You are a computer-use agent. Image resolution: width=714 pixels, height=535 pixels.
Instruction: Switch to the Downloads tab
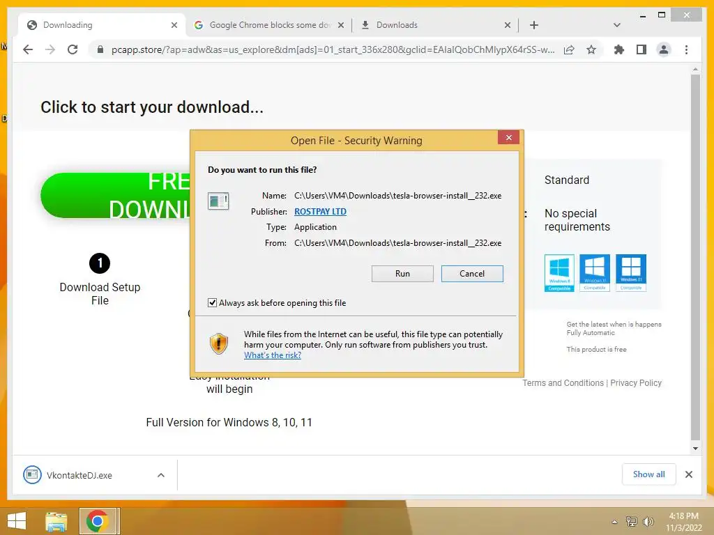pos(435,25)
